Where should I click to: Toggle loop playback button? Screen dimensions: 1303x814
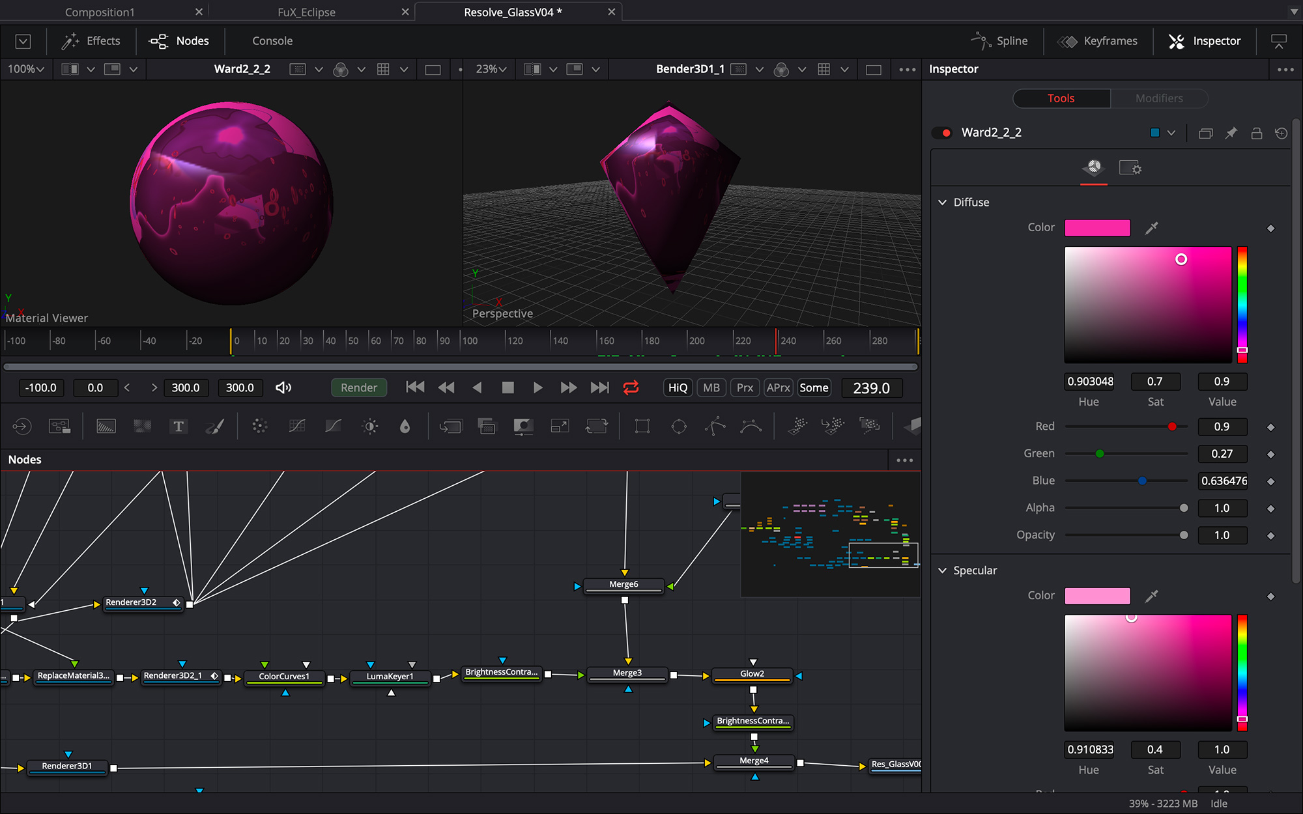coord(631,388)
